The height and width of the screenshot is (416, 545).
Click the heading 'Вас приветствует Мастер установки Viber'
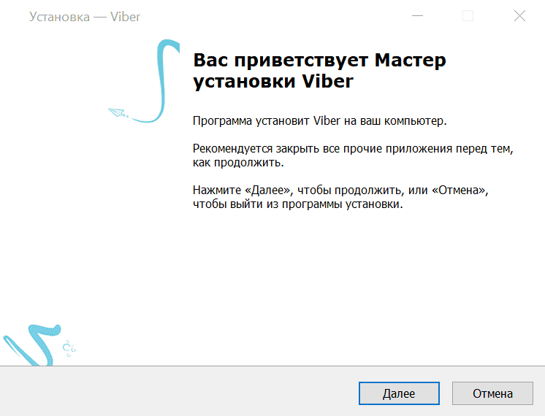pos(319,71)
